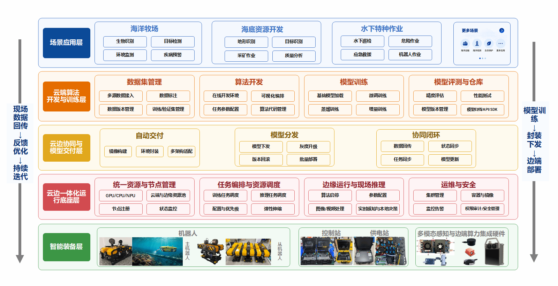
Task: Click 机器人作业 under 水下特种作业
Action: 410,55
